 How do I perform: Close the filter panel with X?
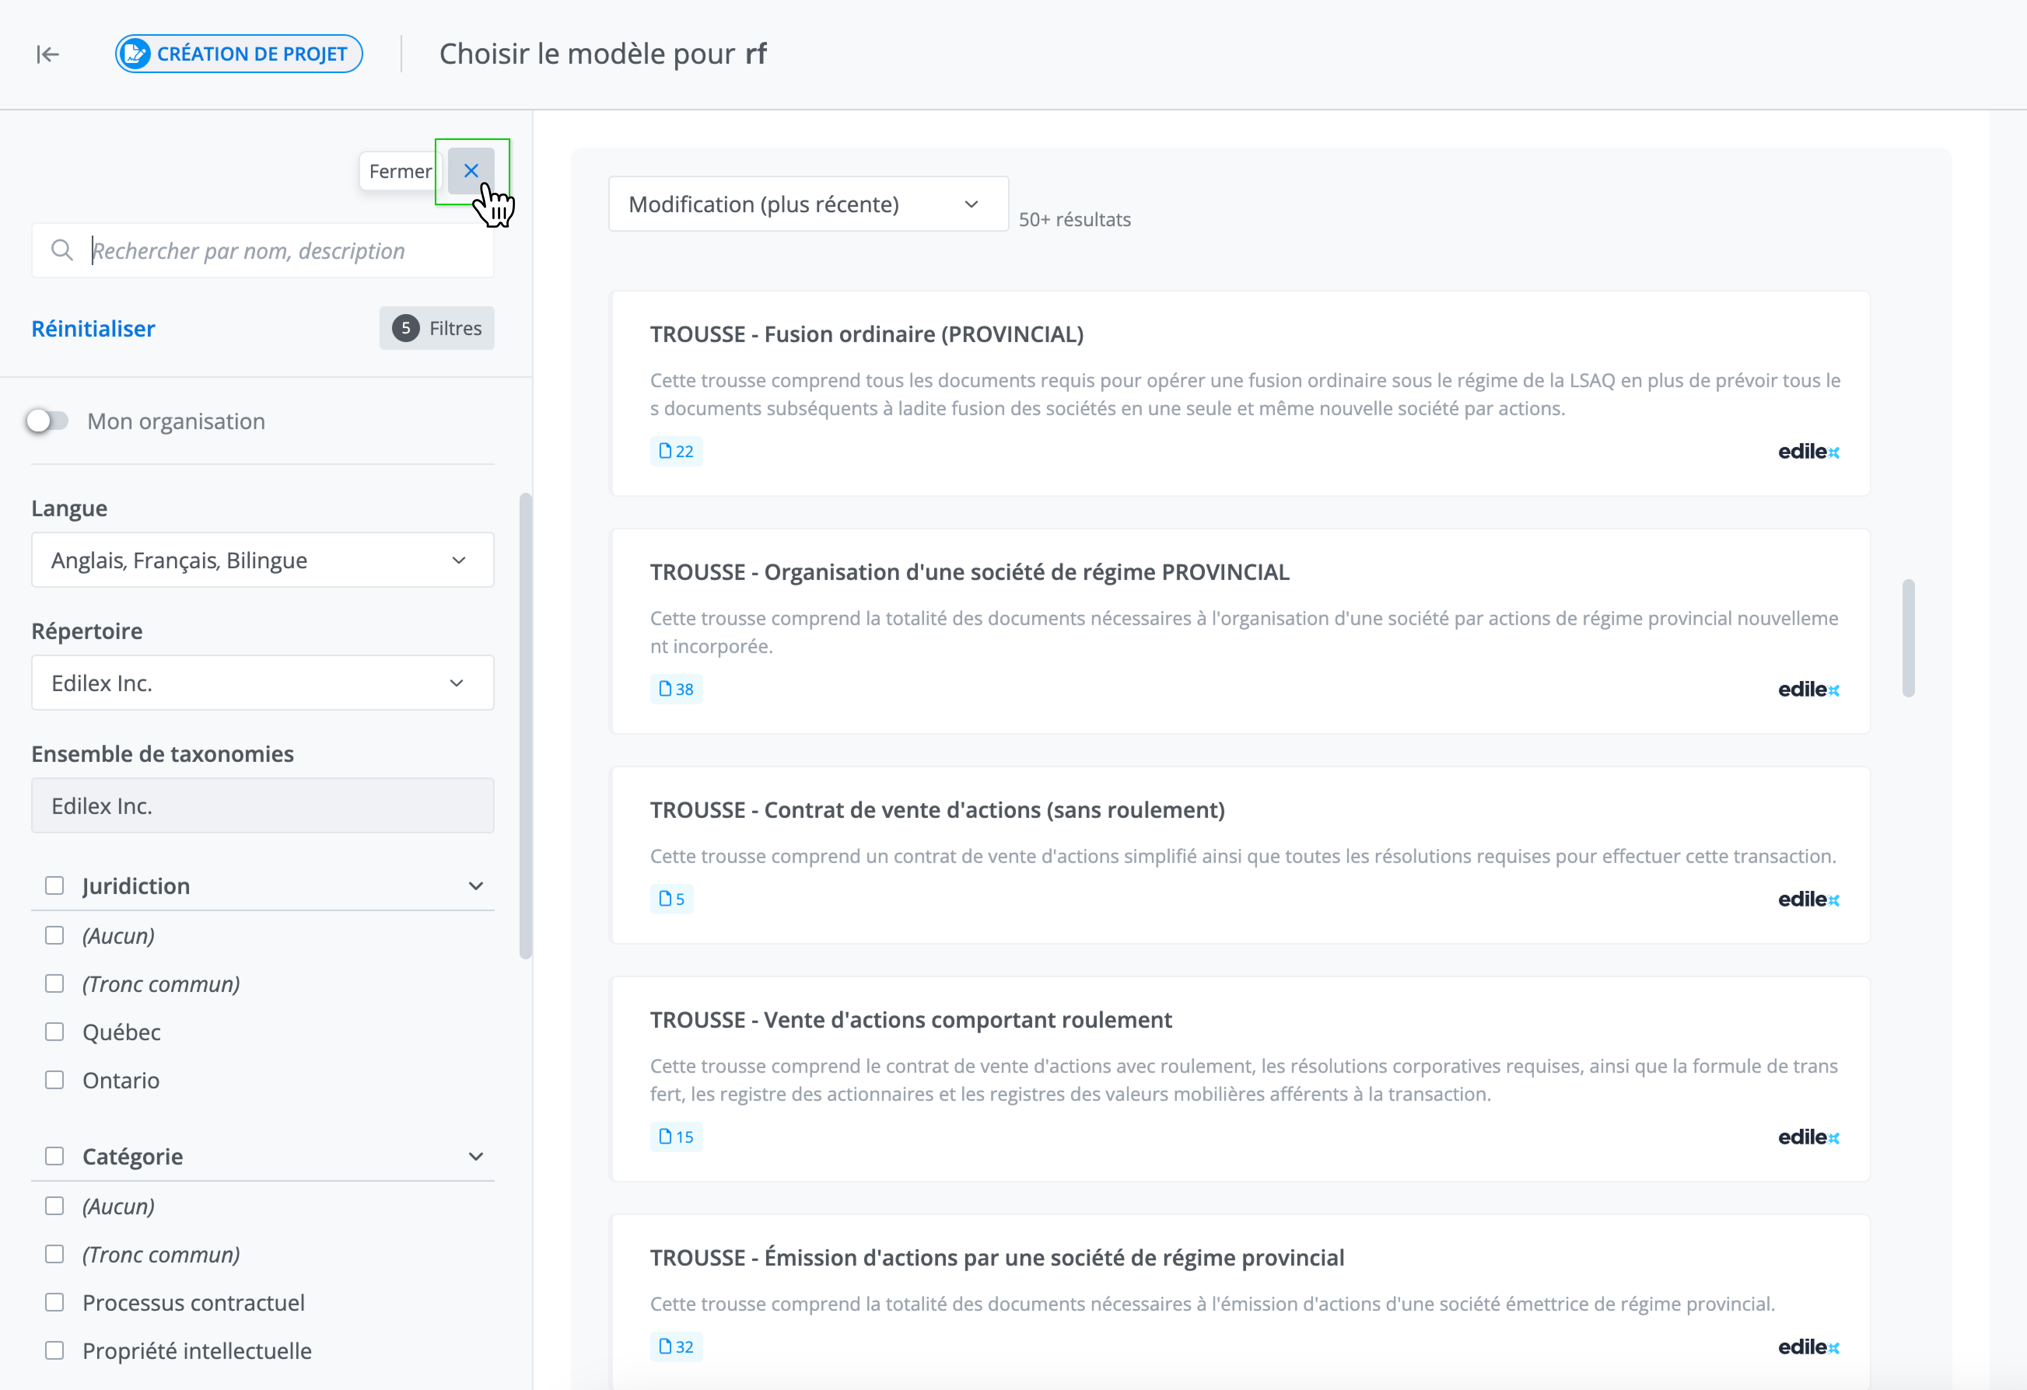click(x=471, y=171)
